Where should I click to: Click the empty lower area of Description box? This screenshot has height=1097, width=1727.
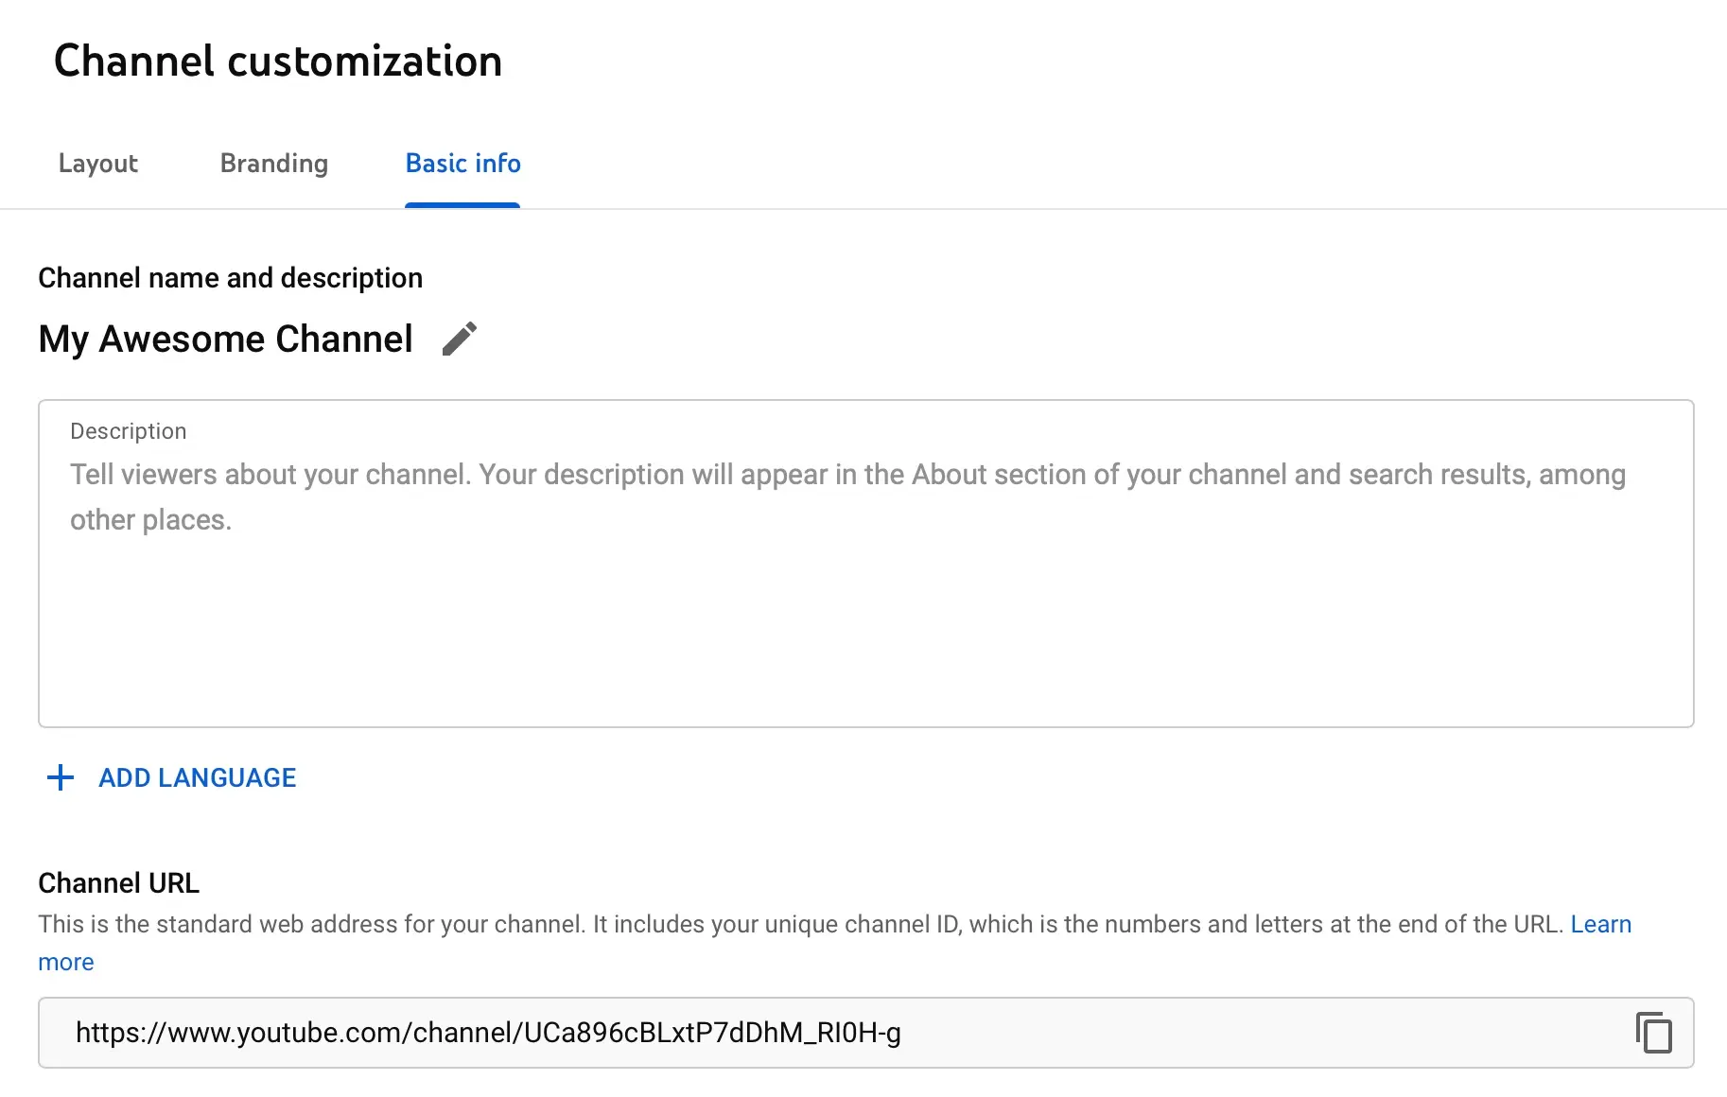(x=865, y=653)
